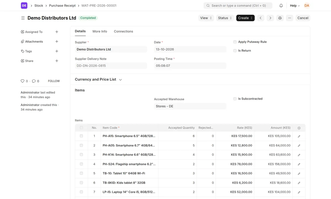This screenshot has width=331, height=199.
Task: Click amount cell KES 105,000.00
Action: coord(273,136)
